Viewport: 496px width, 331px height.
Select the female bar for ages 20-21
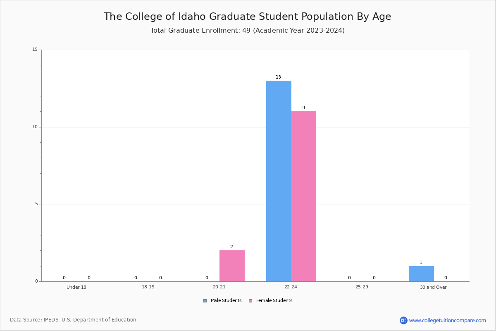coord(232,266)
